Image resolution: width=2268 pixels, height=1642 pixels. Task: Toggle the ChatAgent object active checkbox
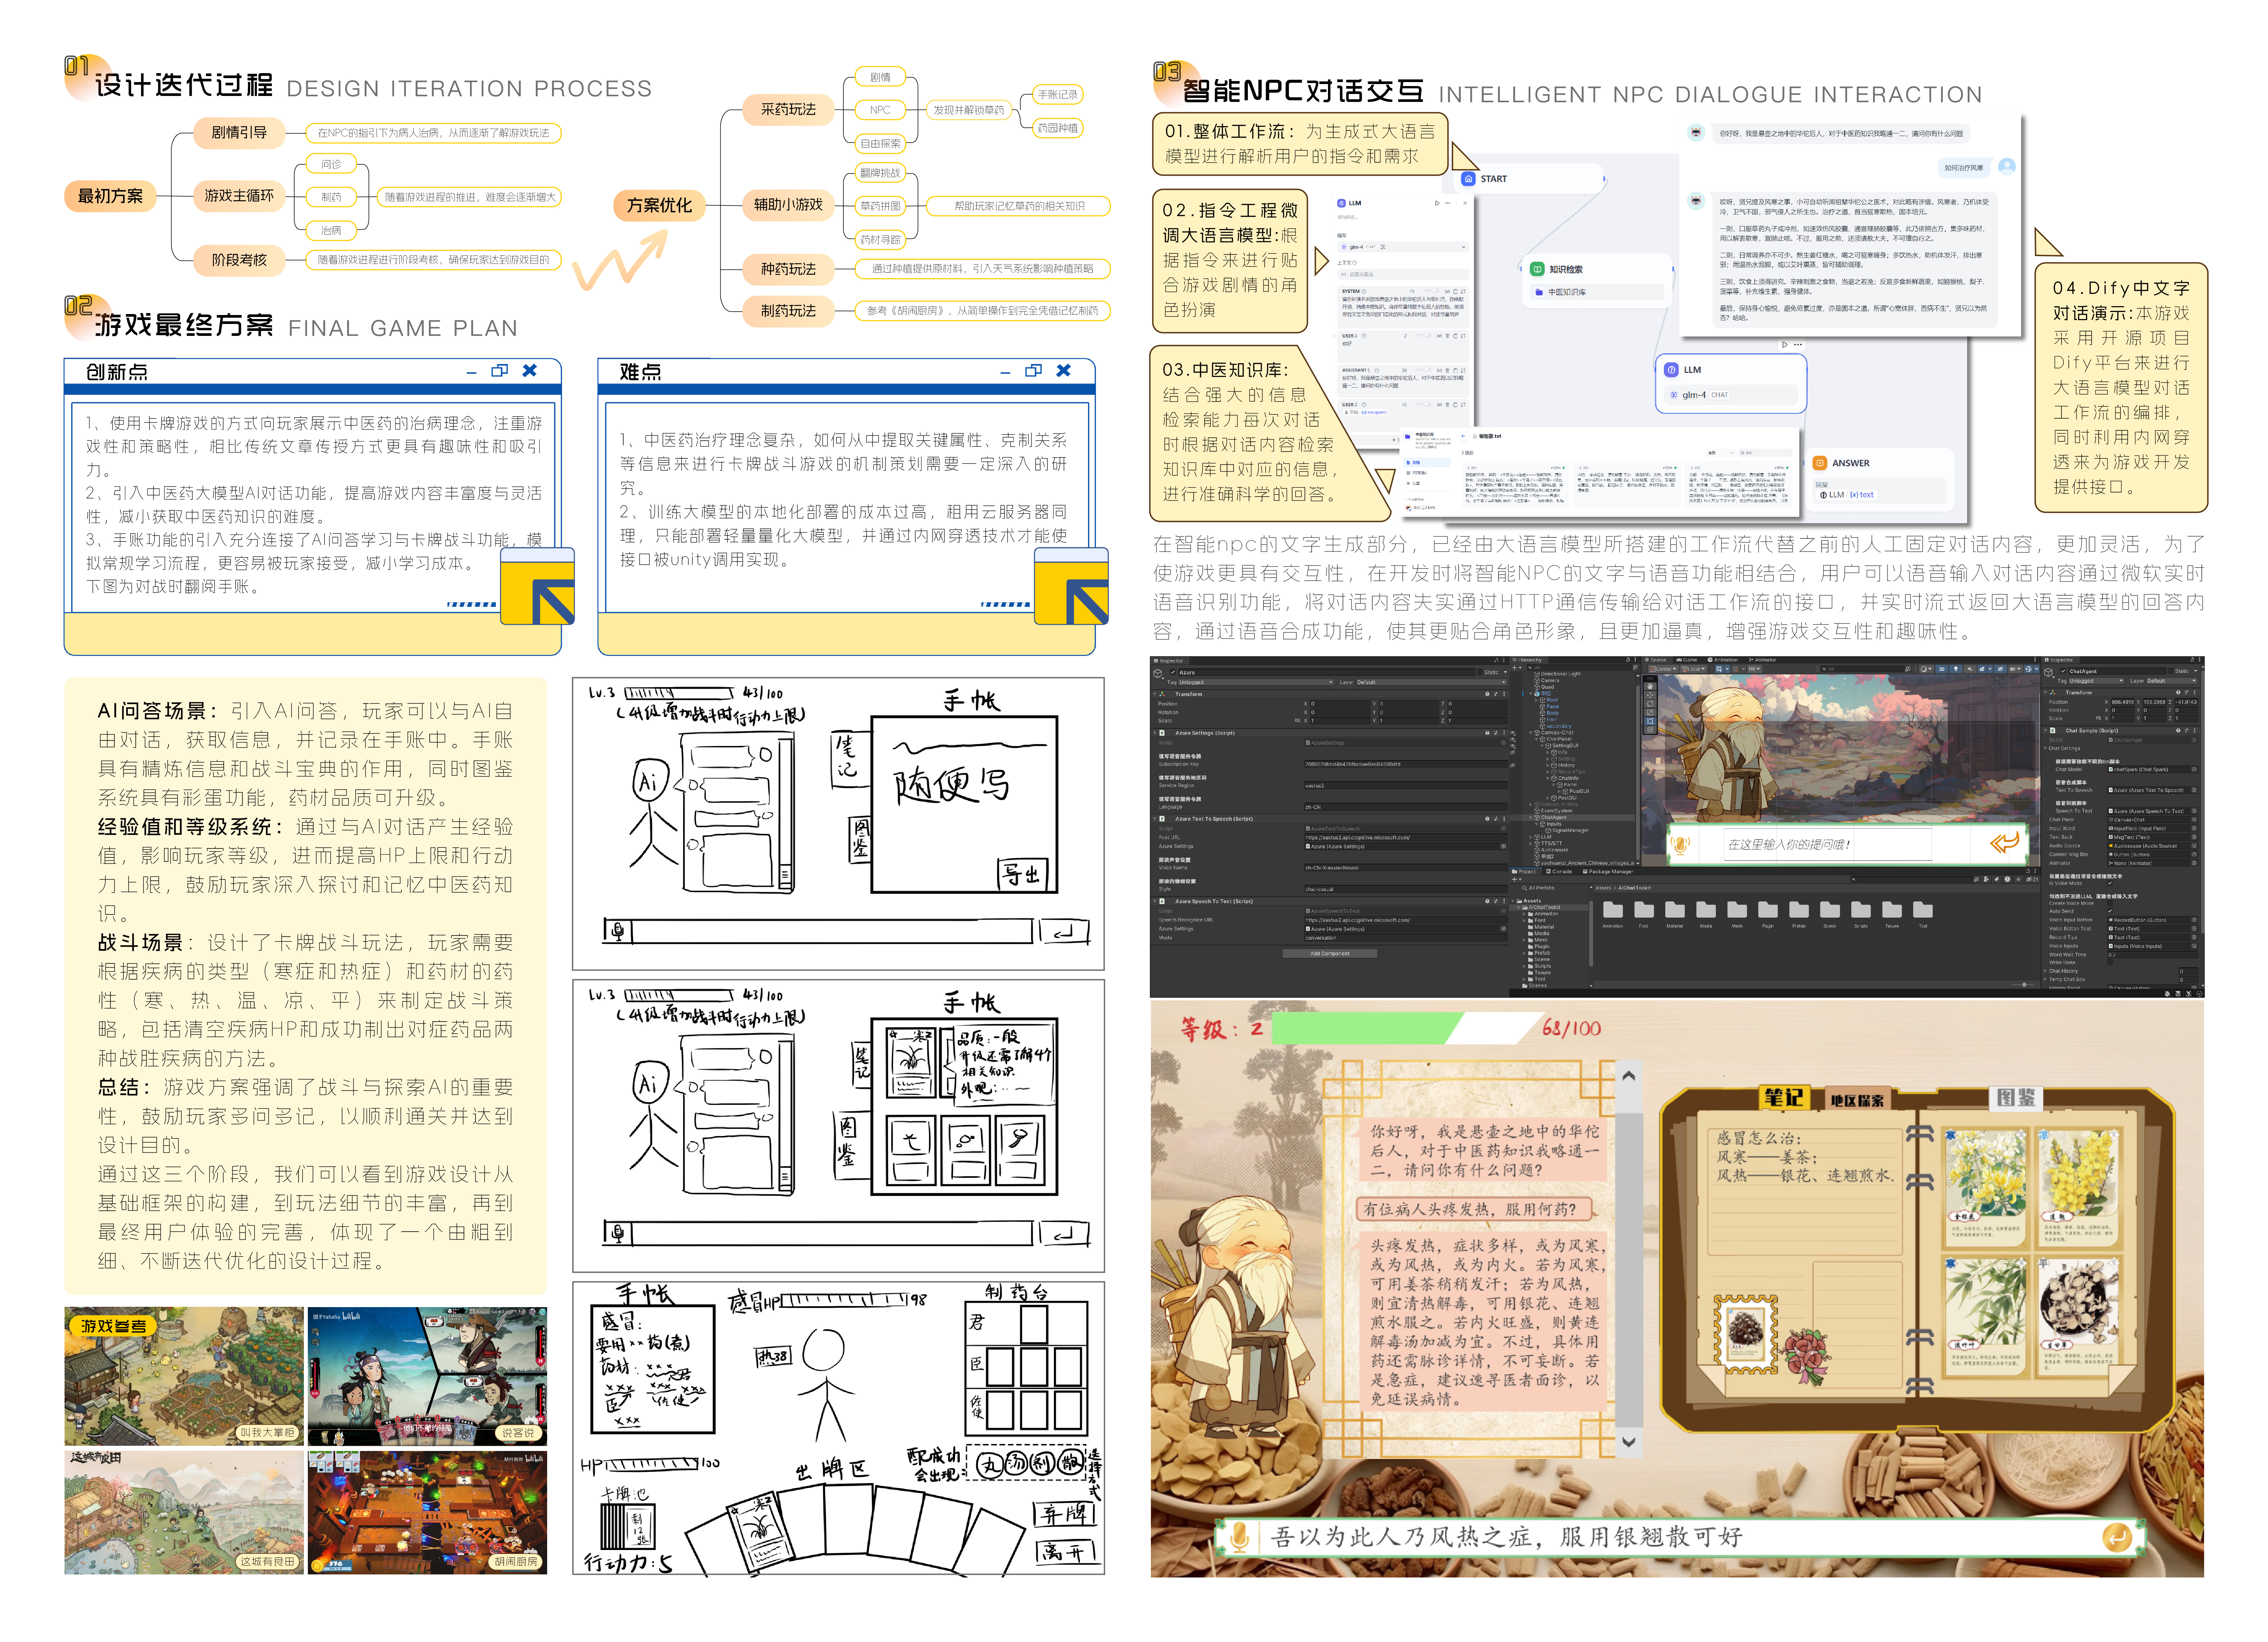point(2063,671)
